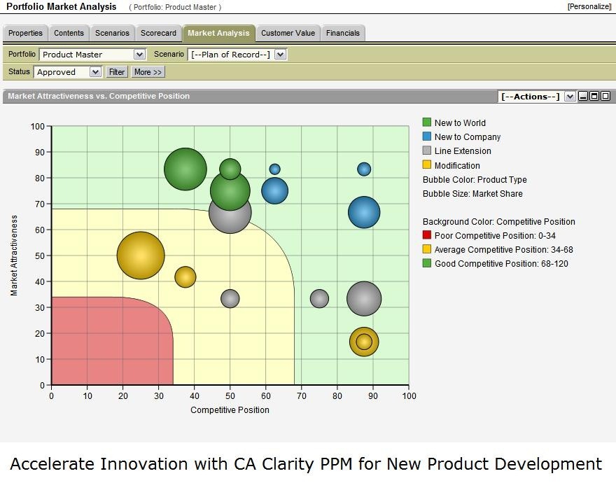This screenshot has width=616, height=490.
Task: Switch to the Scorecard tab
Action: 158,33
